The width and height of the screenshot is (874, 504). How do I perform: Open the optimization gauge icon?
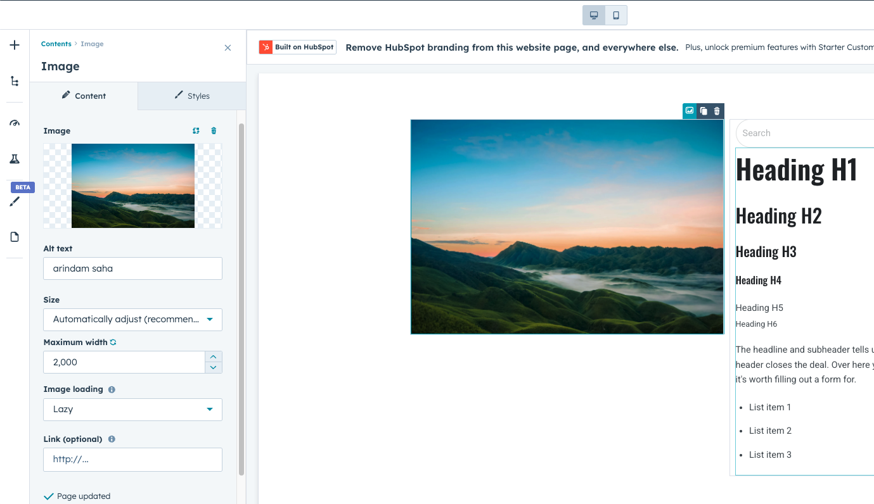tap(15, 123)
